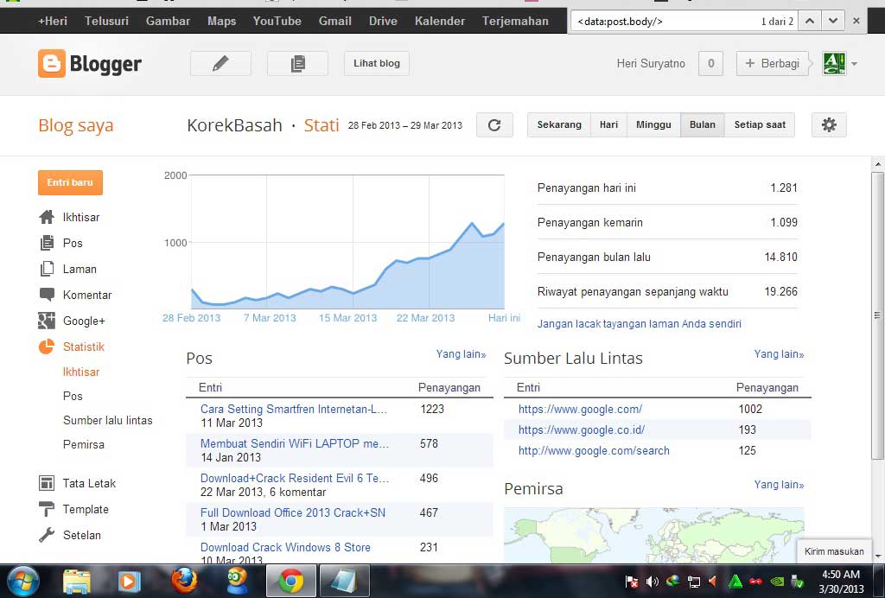Open 'Download Crack Windows 8 Store' link
The image size is (885, 598).
[285, 547]
